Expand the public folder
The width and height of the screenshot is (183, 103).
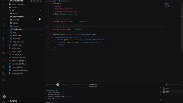25,7
